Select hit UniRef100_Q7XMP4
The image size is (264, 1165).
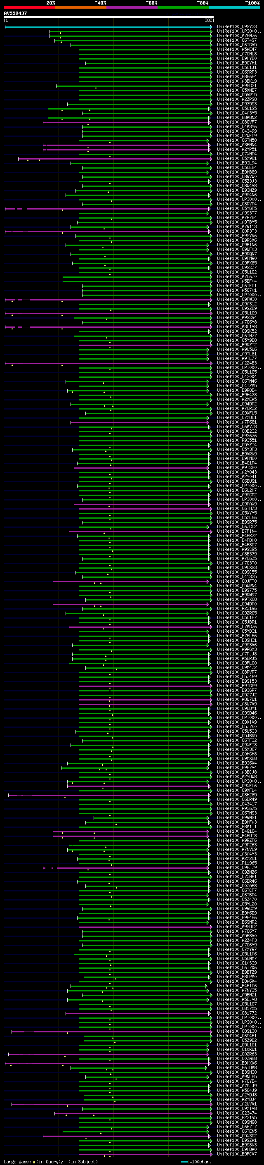[237, 154]
